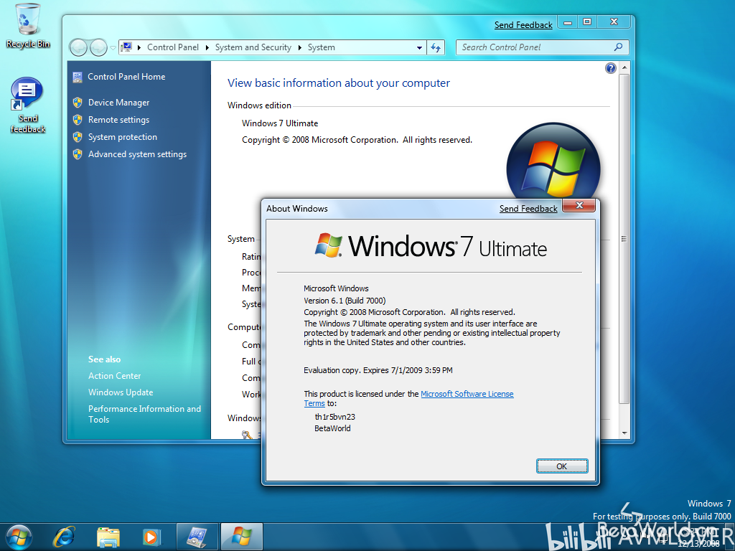The width and height of the screenshot is (735, 551).
Task: Expand the arrow before Control Panel breadcrumb
Action: (139, 48)
